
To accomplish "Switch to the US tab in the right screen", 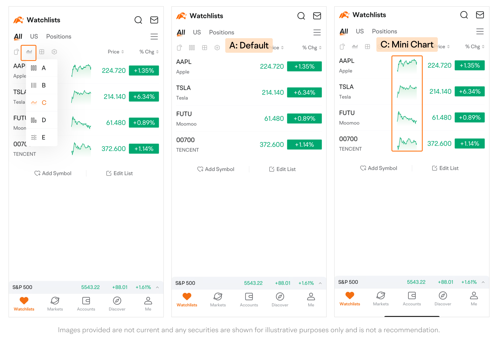I will click(x=360, y=31).
